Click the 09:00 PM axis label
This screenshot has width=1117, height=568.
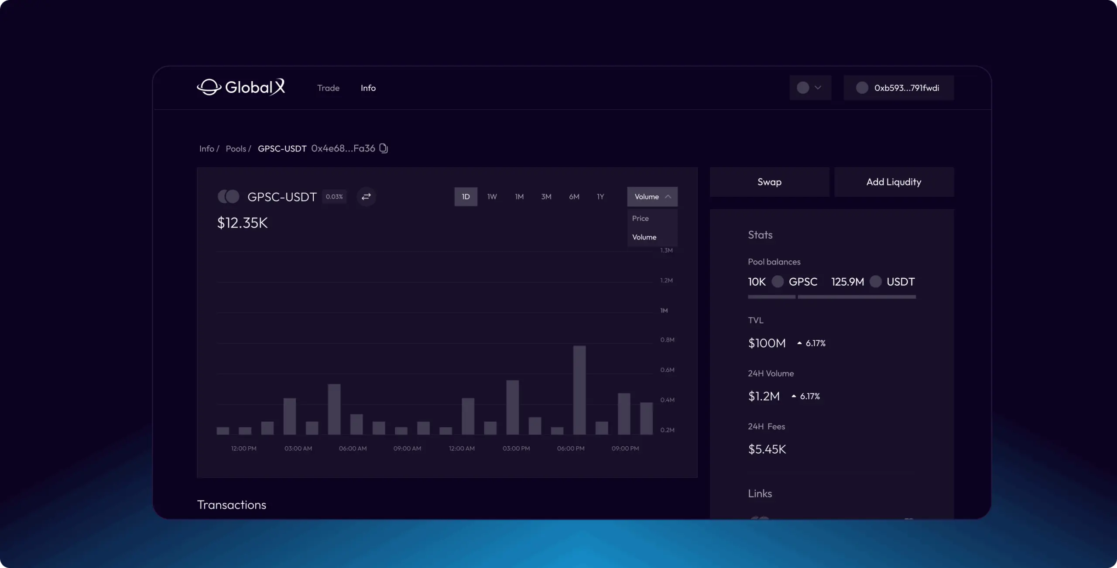625,448
